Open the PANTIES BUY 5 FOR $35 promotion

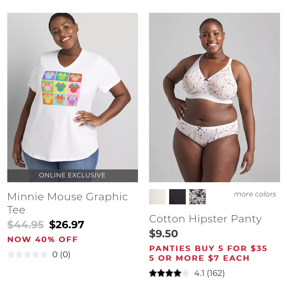pyautogui.click(x=208, y=248)
